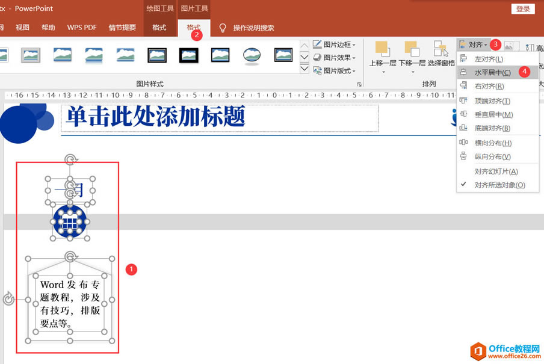Viewport: 544px width, 364px height.
Task: Open the 对齐 align dropdown
Action: (475, 44)
